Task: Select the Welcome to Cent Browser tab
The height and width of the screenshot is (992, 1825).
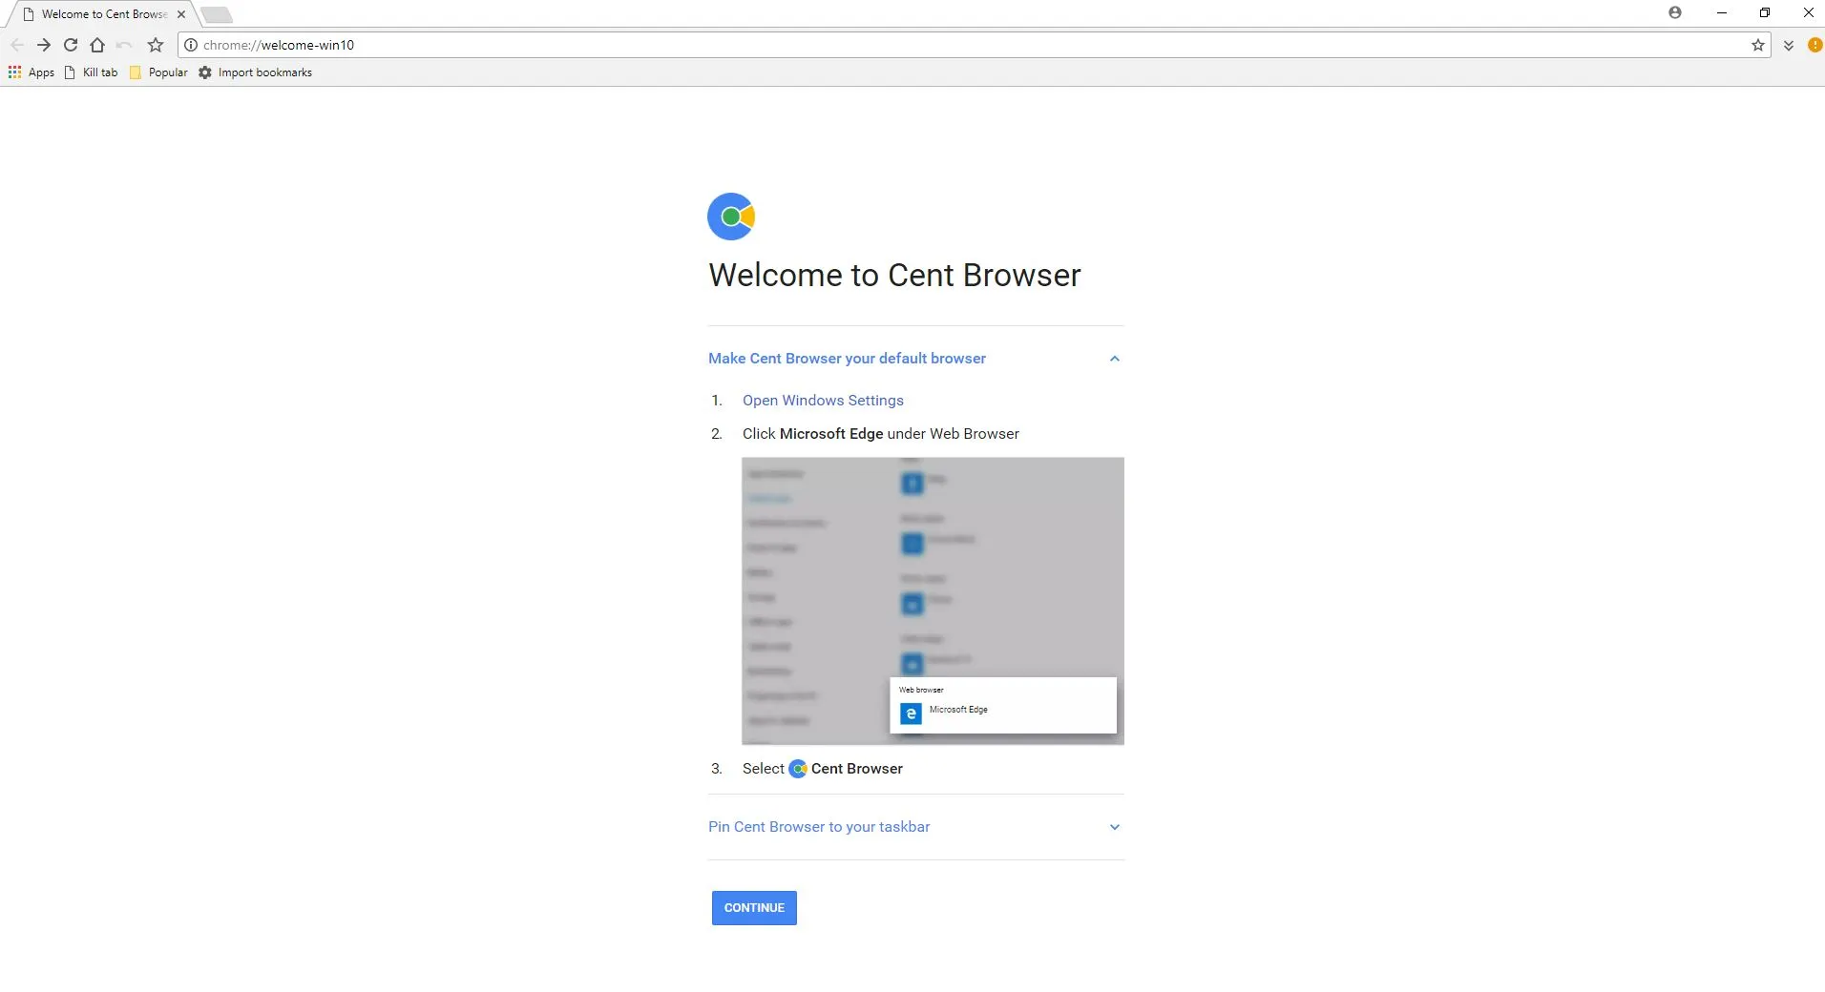Action: click(103, 14)
